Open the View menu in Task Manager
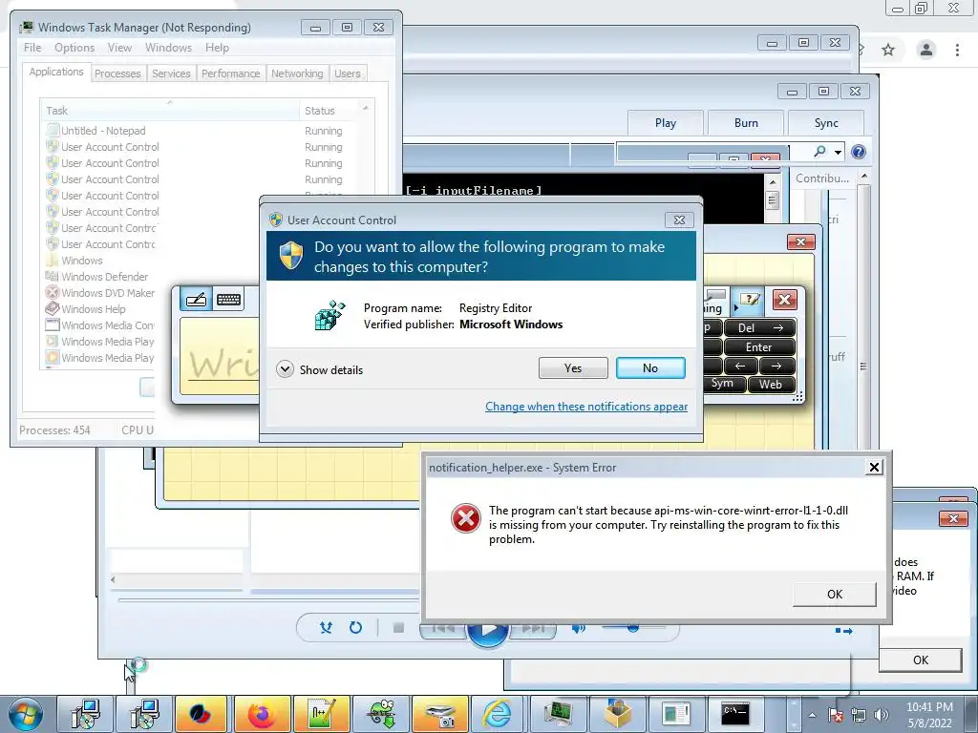978x733 pixels. tap(119, 48)
